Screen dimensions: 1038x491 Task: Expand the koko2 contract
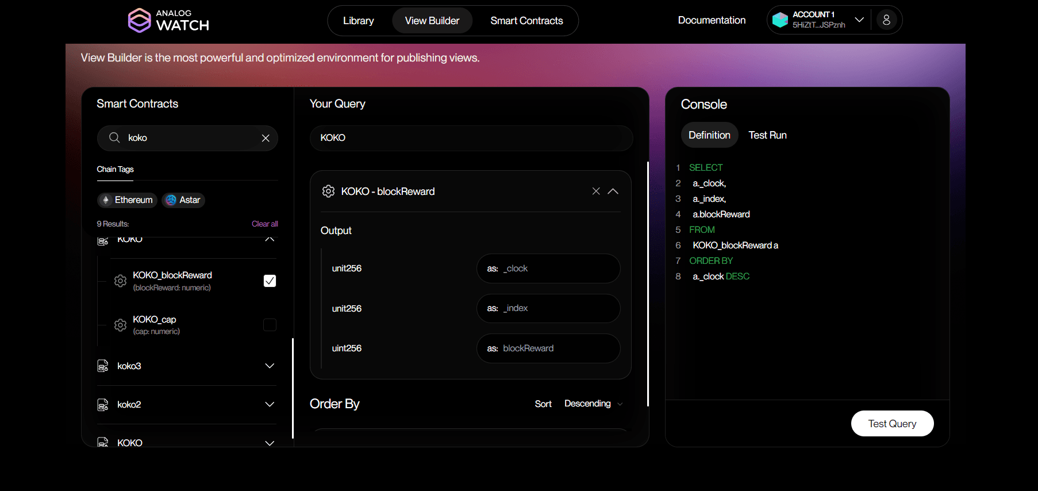tap(270, 405)
